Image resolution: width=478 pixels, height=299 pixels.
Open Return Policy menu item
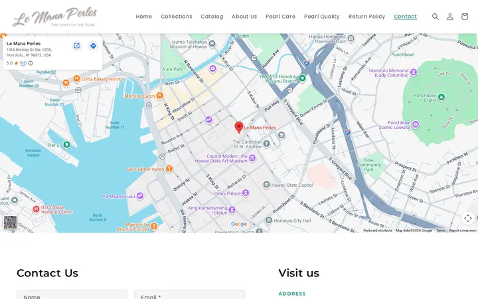click(366, 17)
